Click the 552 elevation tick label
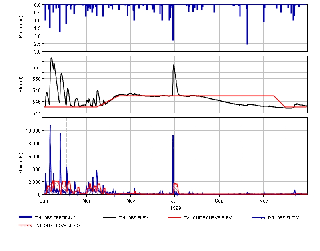The width and height of the screenshot is (320, 251). (36, 68)
